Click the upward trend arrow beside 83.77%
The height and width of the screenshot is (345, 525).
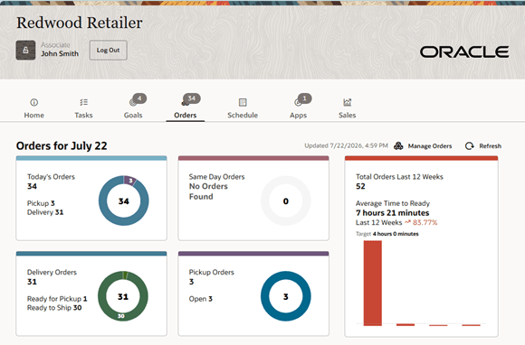pos(407,222)
